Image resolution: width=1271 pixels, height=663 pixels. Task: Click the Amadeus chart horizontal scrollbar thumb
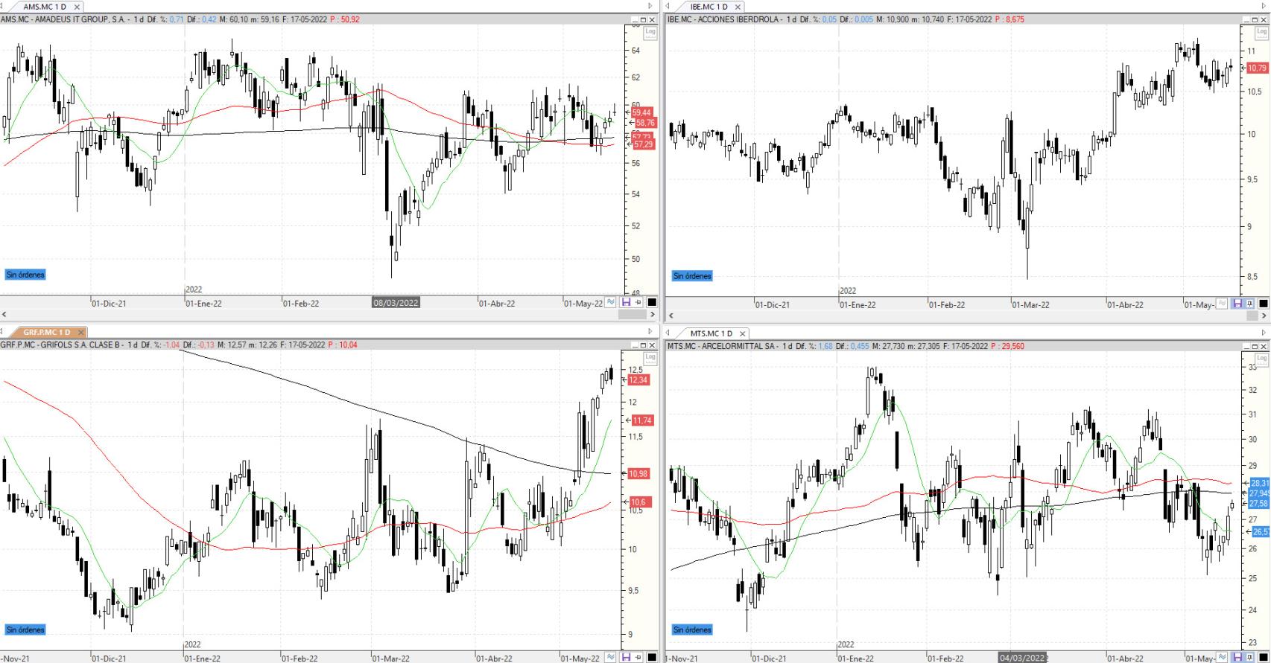tap(633, 315)
